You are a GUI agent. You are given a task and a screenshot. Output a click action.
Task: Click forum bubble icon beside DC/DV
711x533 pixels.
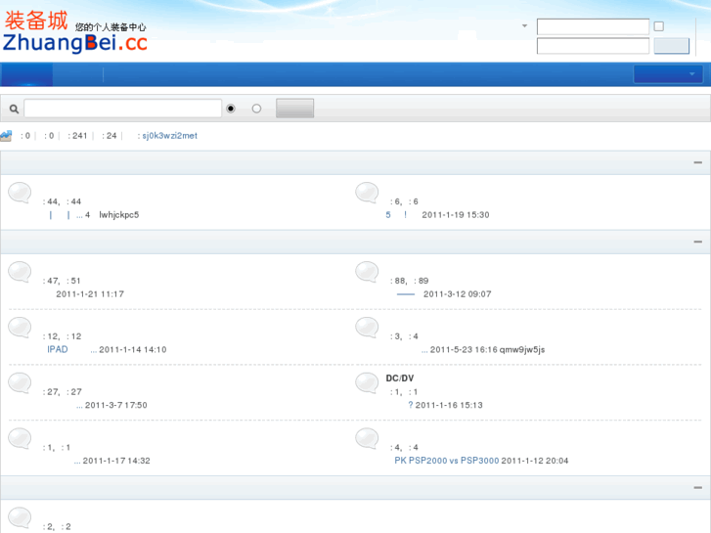coord(367,383)
